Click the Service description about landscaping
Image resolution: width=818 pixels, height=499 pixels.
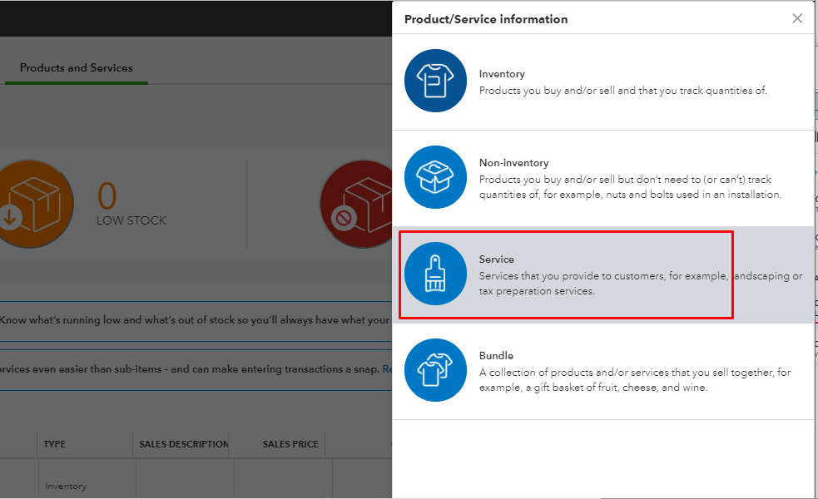(x=641, y=284)
